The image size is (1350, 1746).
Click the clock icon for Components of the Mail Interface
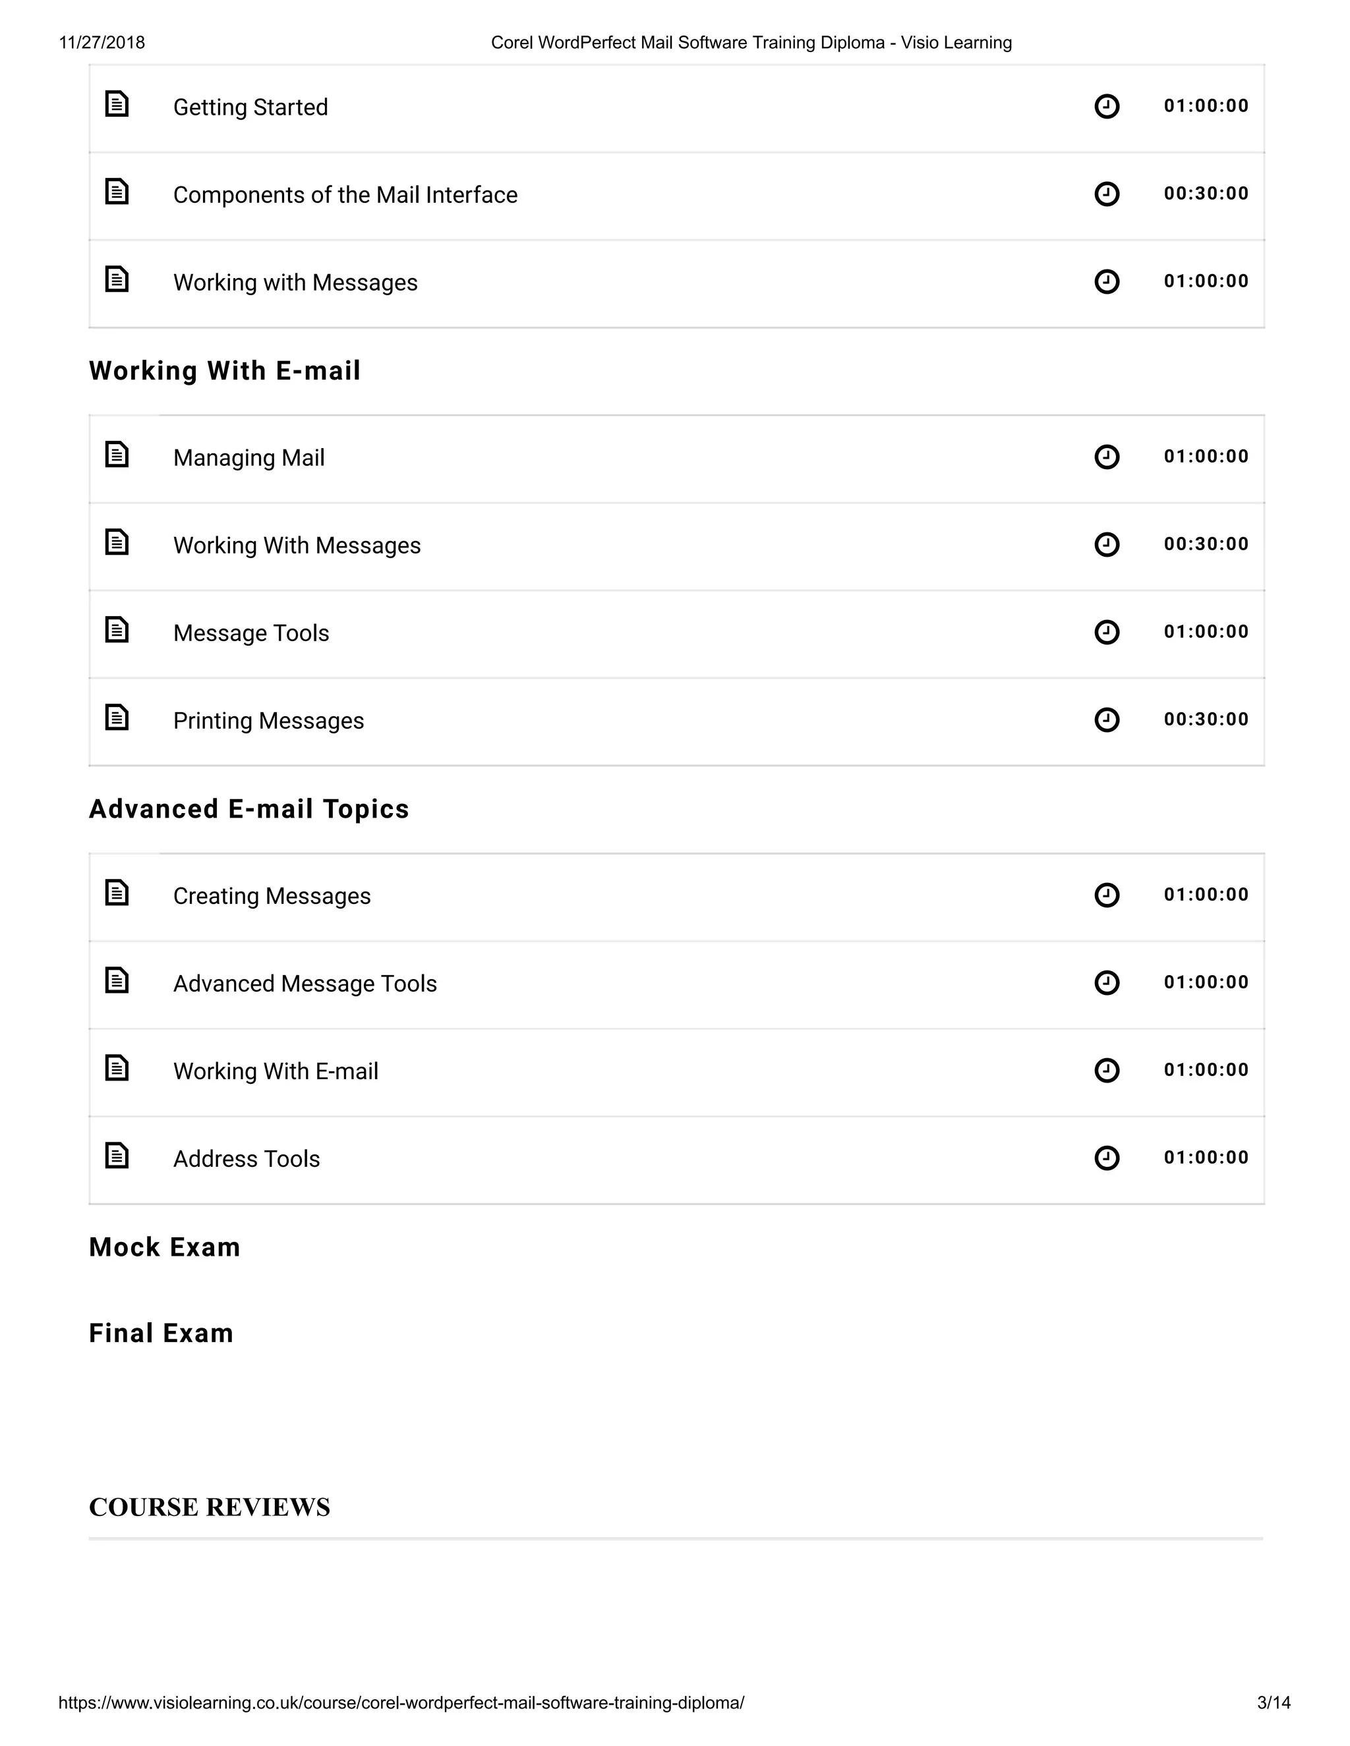(x=1106, y=194)
